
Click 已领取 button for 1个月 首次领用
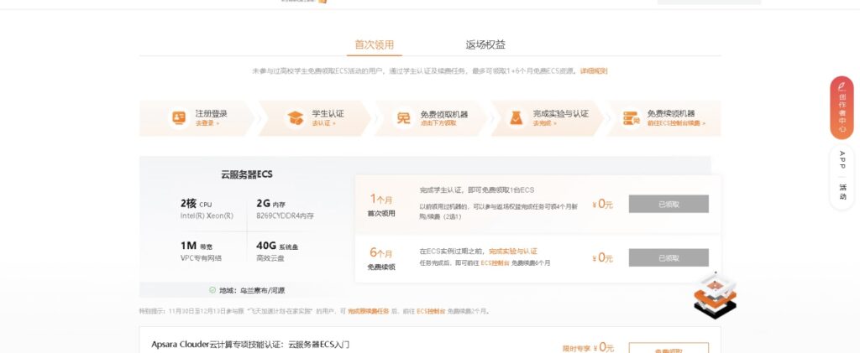(x=669, y=204)
